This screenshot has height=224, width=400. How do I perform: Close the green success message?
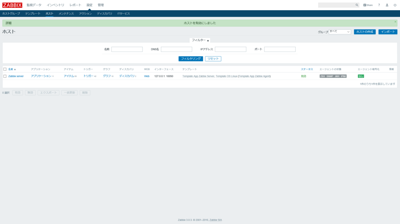click(395, 22)
